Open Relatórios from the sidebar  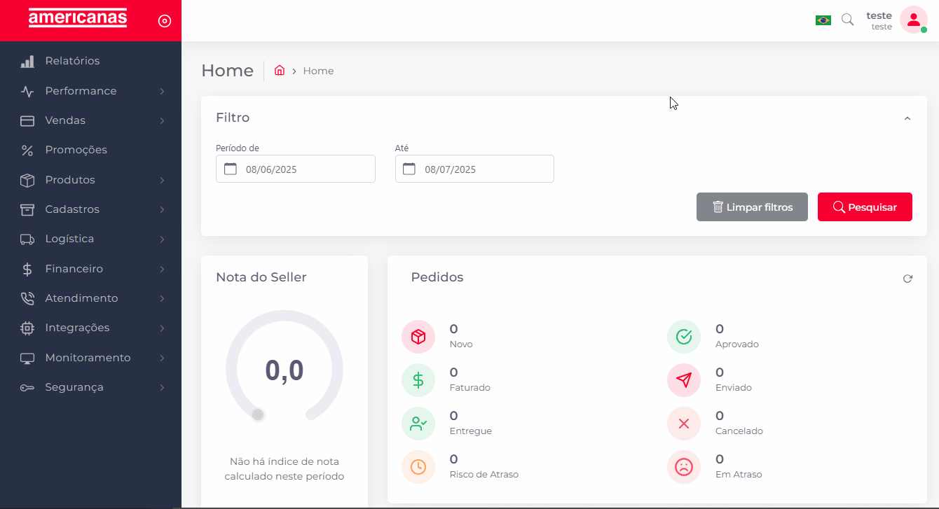(72, 61)
